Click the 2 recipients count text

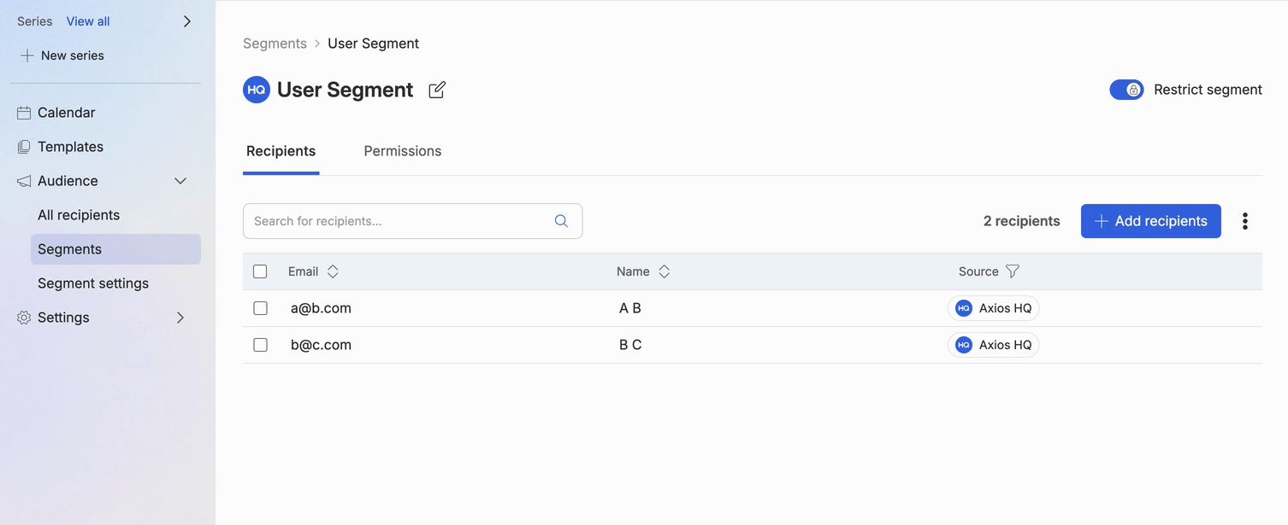(x=1022, y=221)
